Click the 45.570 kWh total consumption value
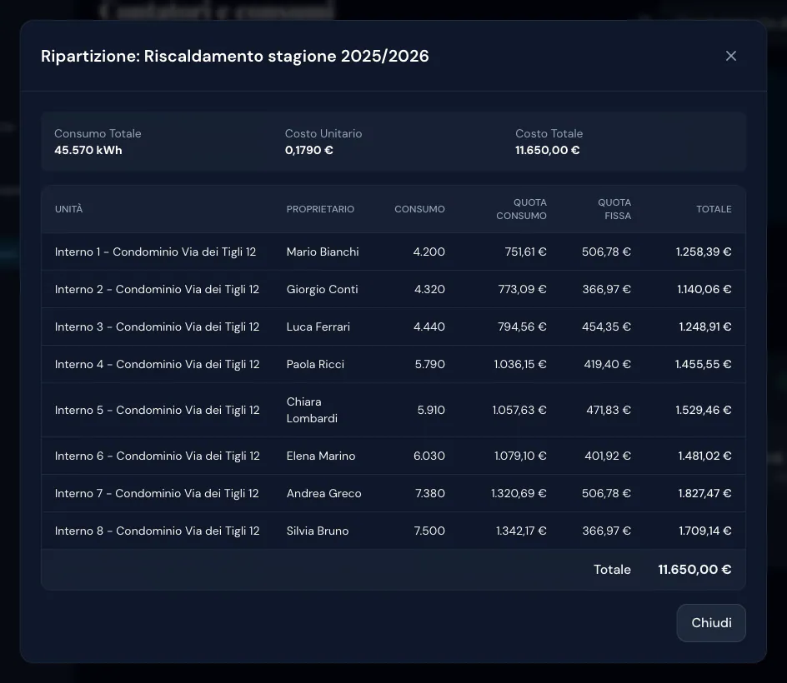 pyautogui.click(x=88, y=151)
